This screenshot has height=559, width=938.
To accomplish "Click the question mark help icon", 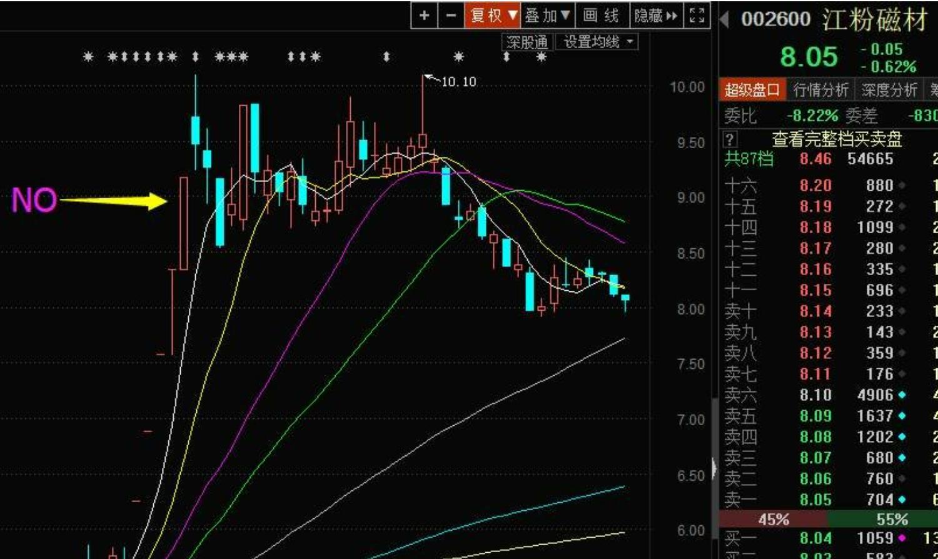I will [x=730, y=139].
